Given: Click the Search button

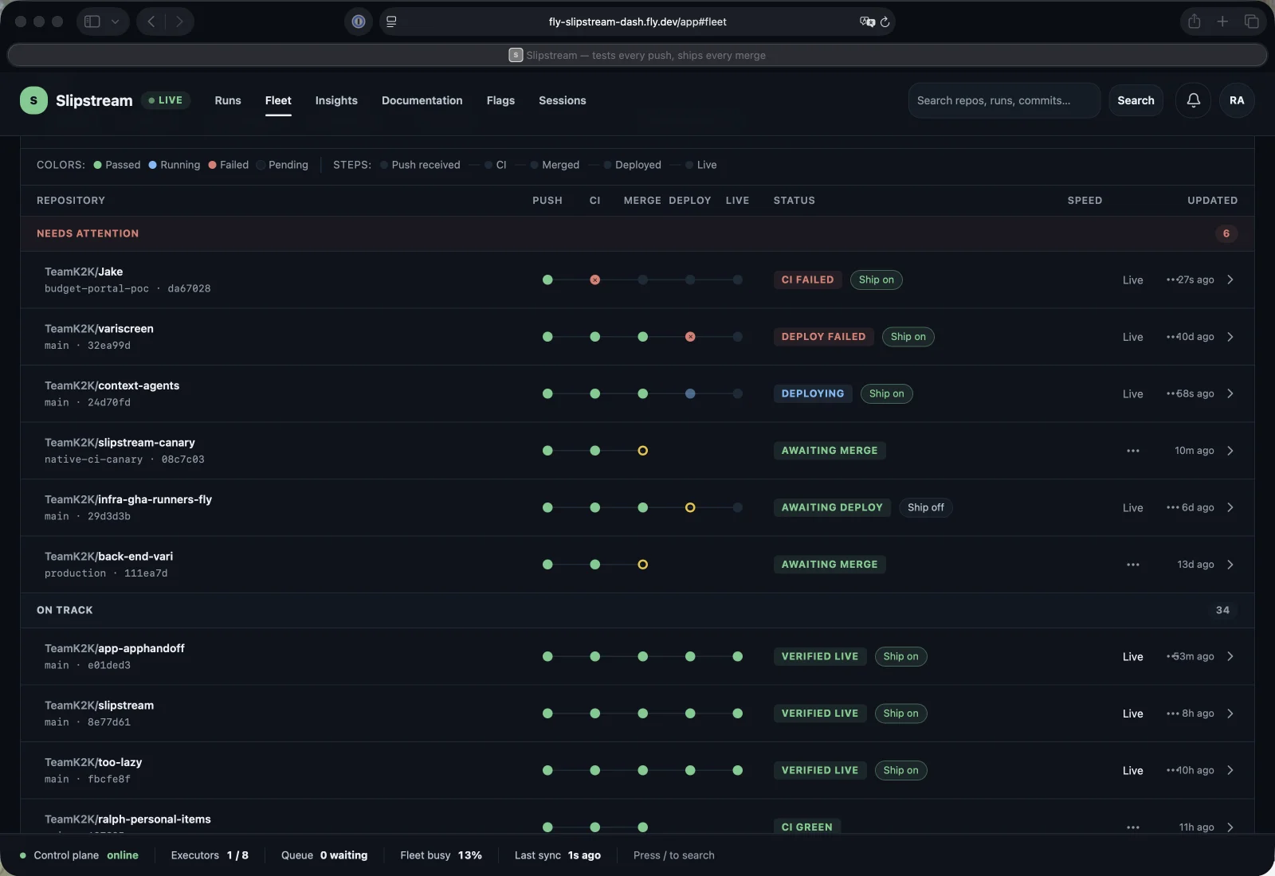Looking at the screenshot, I should pos(1136,100).
